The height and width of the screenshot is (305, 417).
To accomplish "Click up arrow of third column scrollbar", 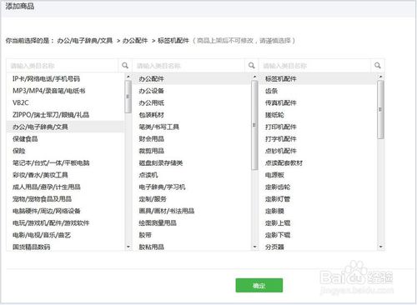I will point(381,77).
